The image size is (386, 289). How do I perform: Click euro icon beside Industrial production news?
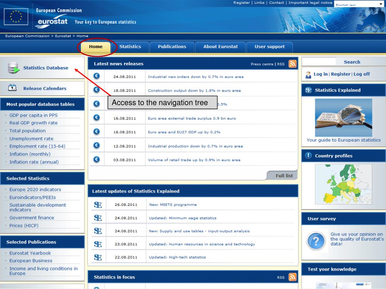pyautogui.click(x=96, y=146)
